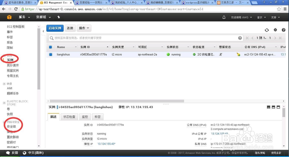Click the horizontal scrollbar of instance table
This screenshot has height=157, width=289.
point(117,101)
